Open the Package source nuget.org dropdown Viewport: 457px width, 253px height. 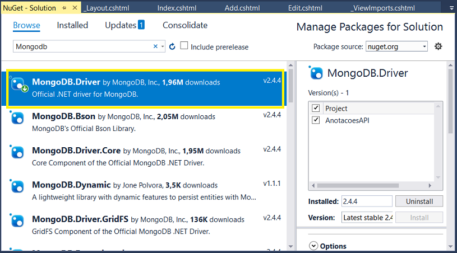(x=396, y=46)
